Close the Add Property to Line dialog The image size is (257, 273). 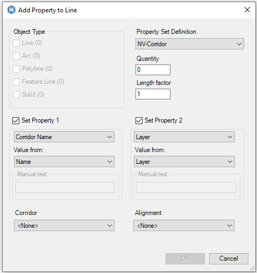click(247, 10)
